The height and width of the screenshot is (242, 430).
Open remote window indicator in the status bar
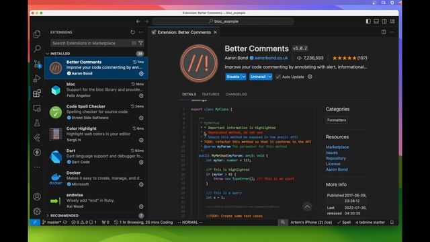click(35, 223)
